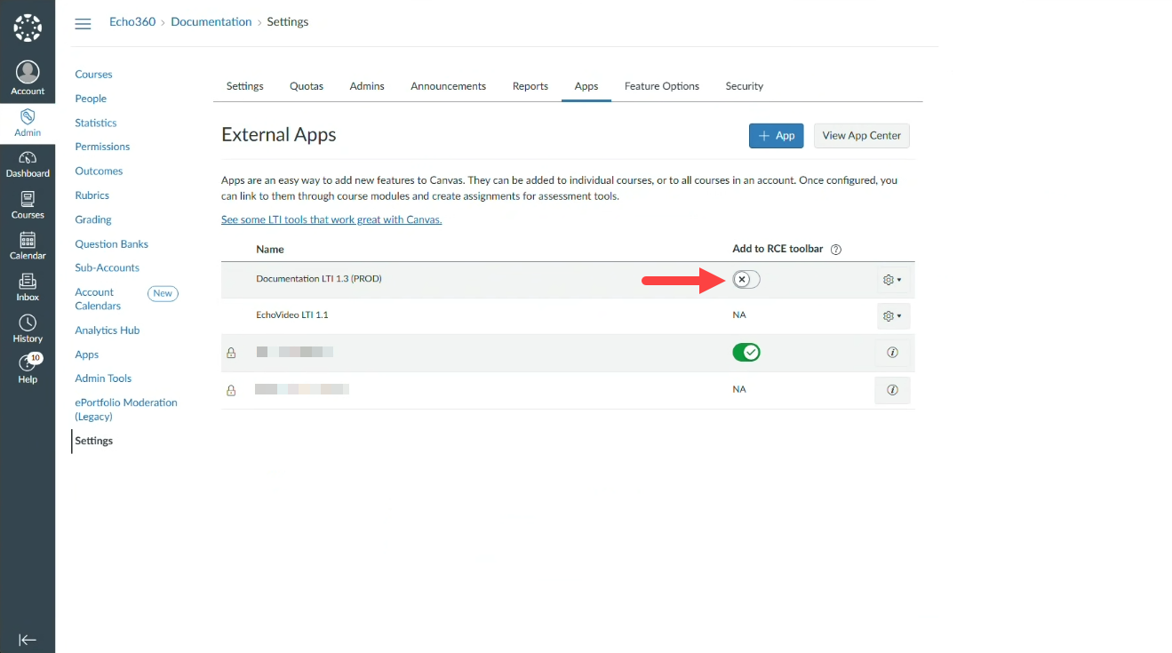
Task: Open Admin Tools link
Action: (103, 378)
